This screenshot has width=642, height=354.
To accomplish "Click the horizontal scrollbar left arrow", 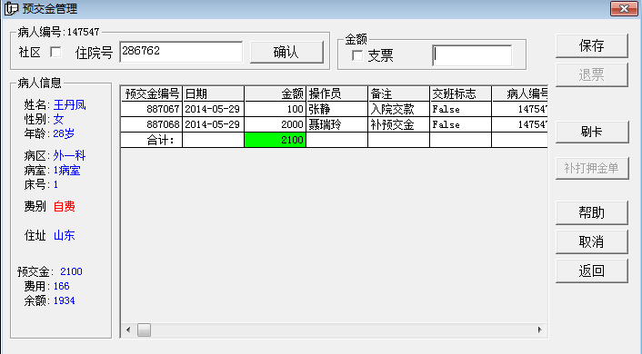I will coord(128,329).
